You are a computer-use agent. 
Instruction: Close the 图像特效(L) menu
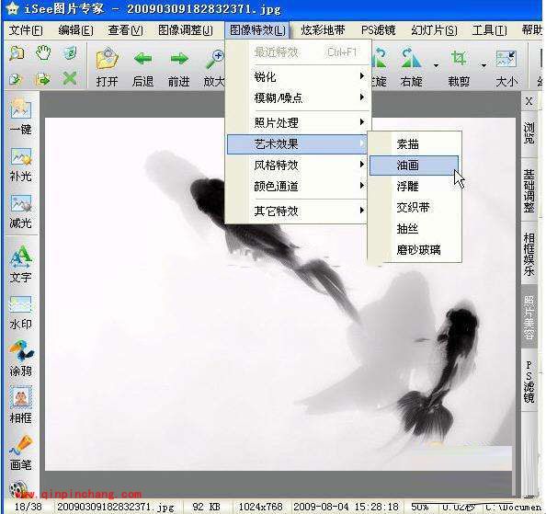257,30
